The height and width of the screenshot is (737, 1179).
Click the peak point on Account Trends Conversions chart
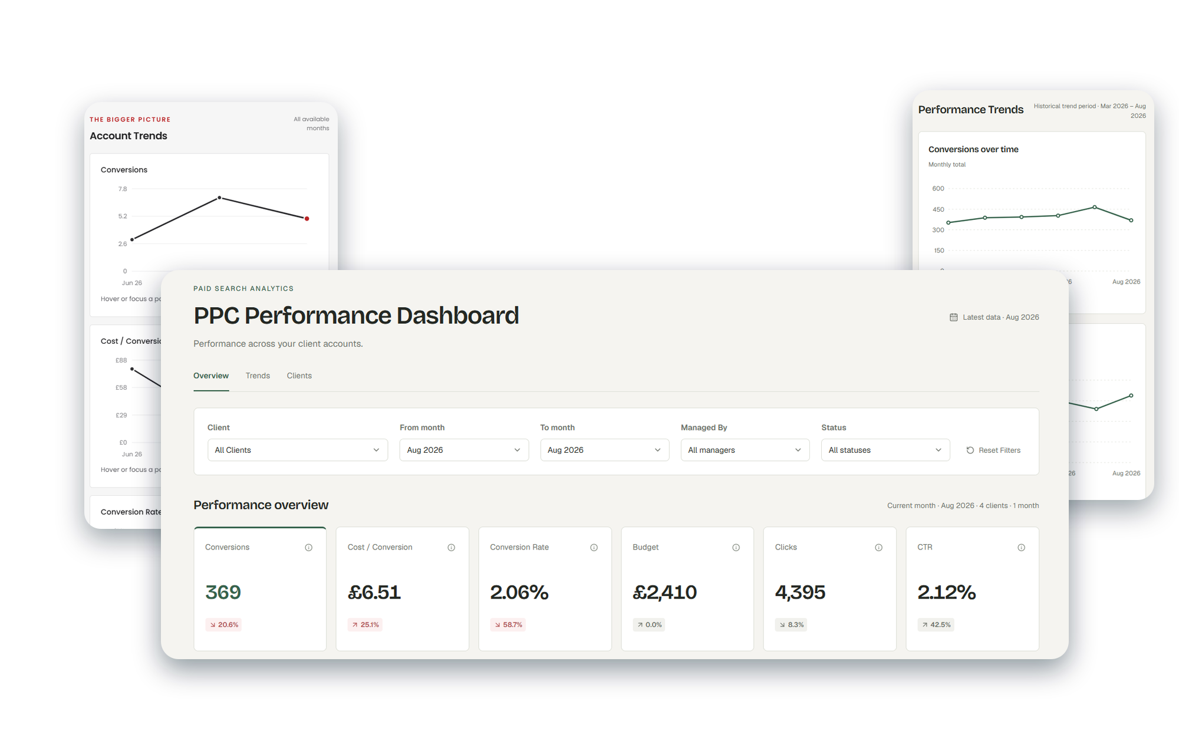coord(219,198)
